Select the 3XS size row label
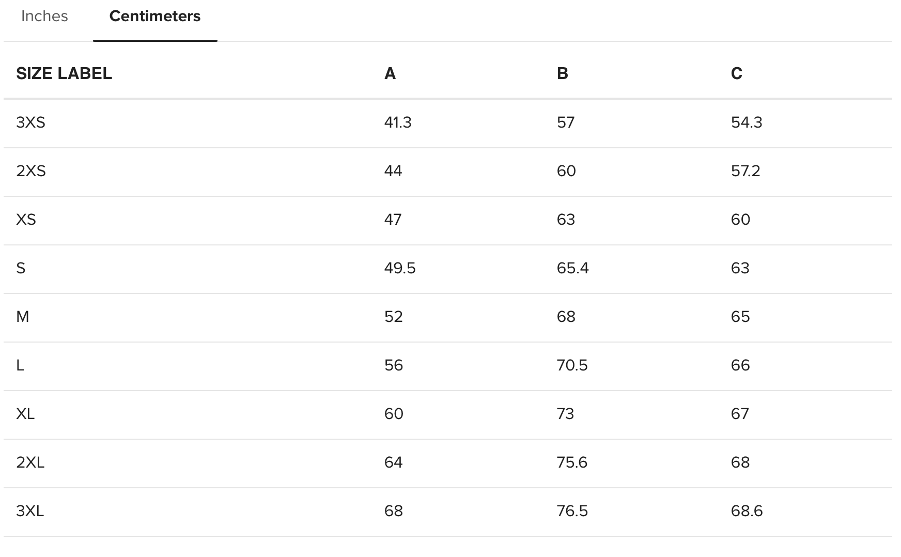Image resolution: width=901 pixels, height=557 pixels. point(30,122)
